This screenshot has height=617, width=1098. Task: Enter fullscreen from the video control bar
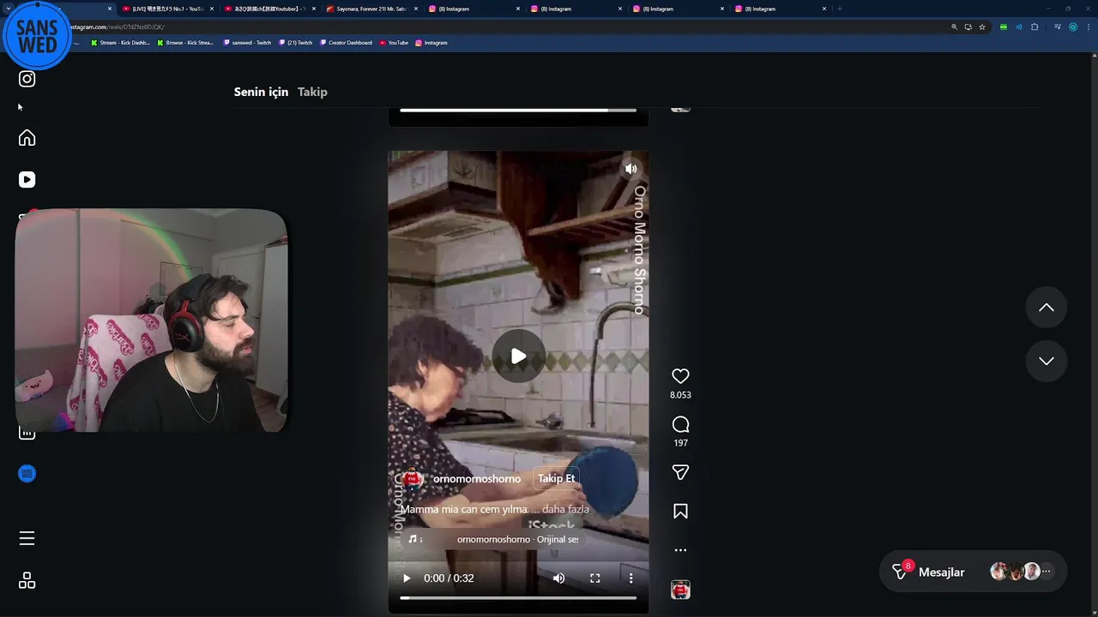(x=594, y=578)
